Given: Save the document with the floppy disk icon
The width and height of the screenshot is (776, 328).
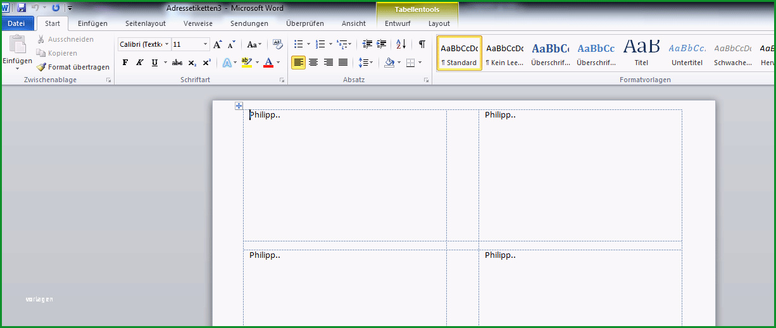Looking at the screenshot, I should pos(22,8).
